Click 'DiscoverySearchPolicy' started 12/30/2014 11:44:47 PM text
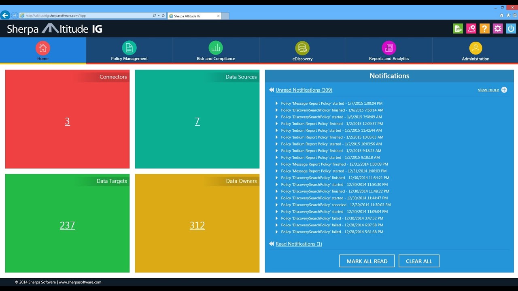The height and width of the screenshot is (291, 518). pos(334,198)
